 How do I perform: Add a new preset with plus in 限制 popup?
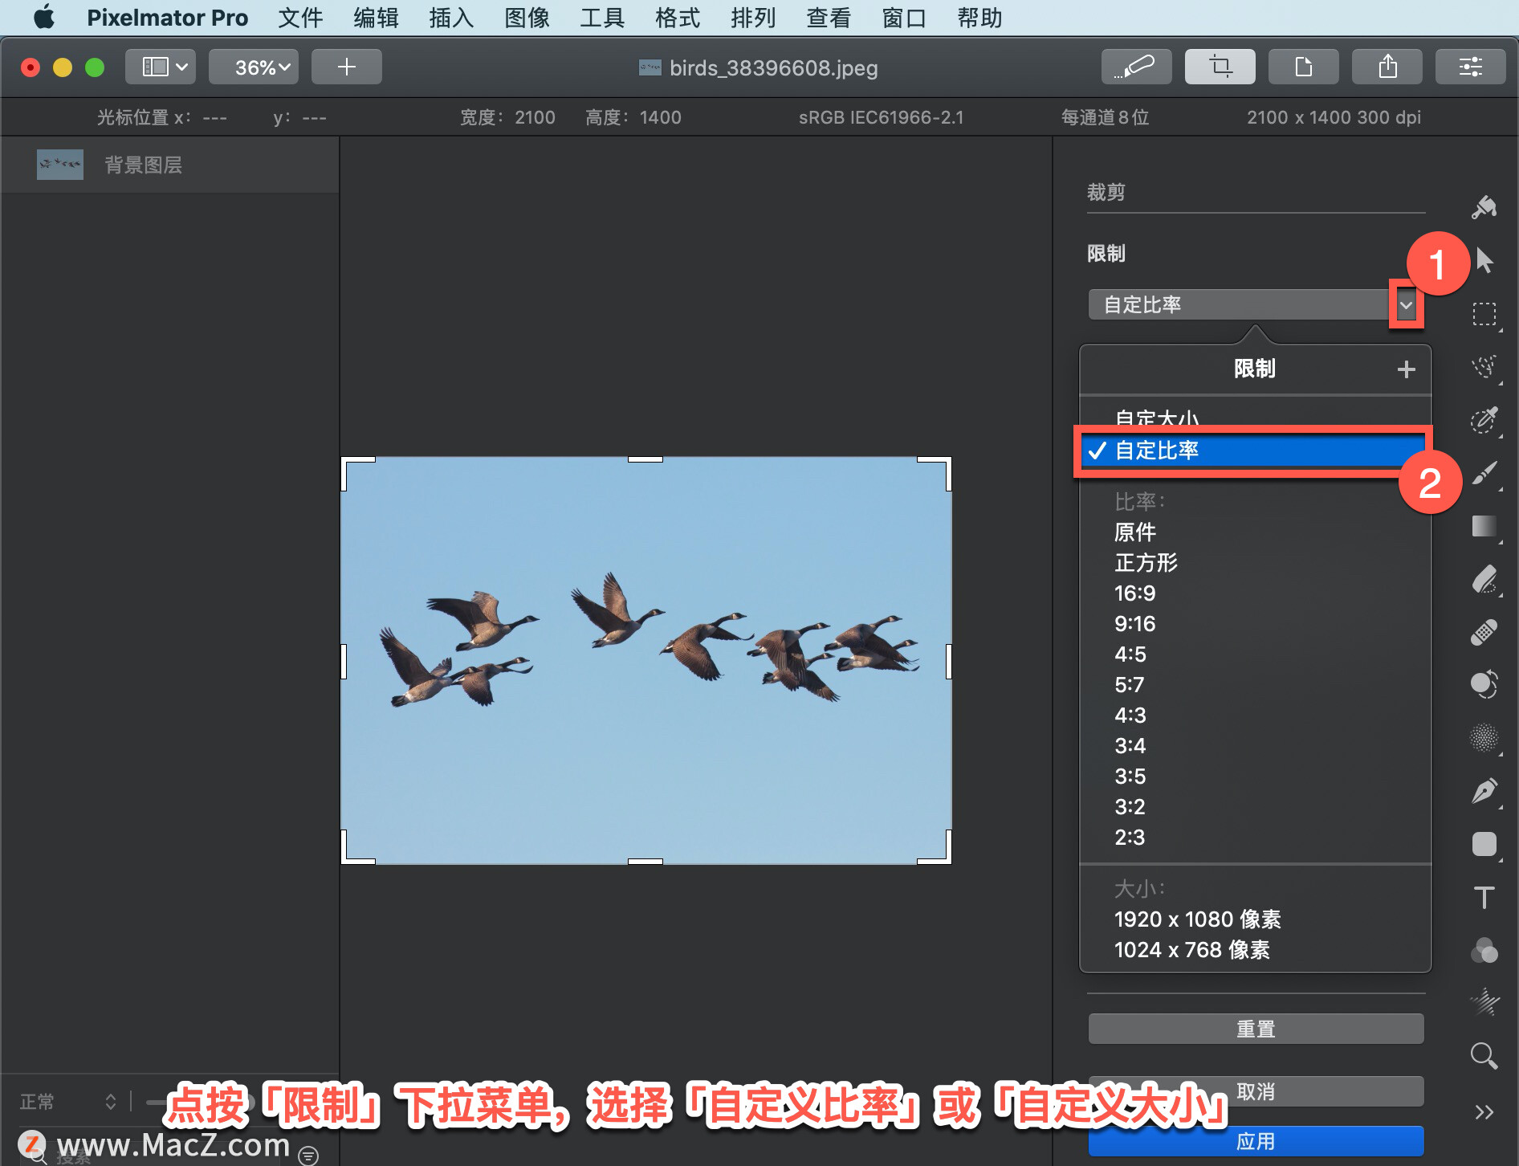1406,369
